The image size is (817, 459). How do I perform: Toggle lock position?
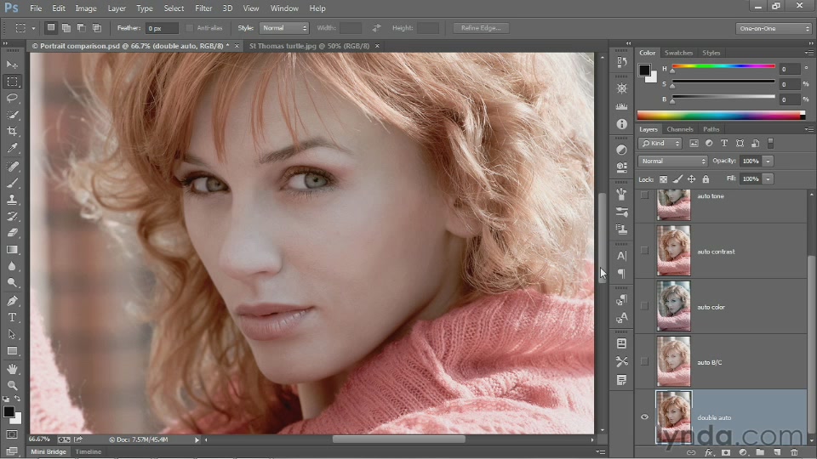(x=691, y=179)
